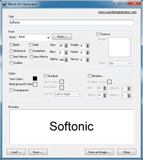Pick the Text Color black swatch
This screenshot has height=160, width=143.
(35, 78)
